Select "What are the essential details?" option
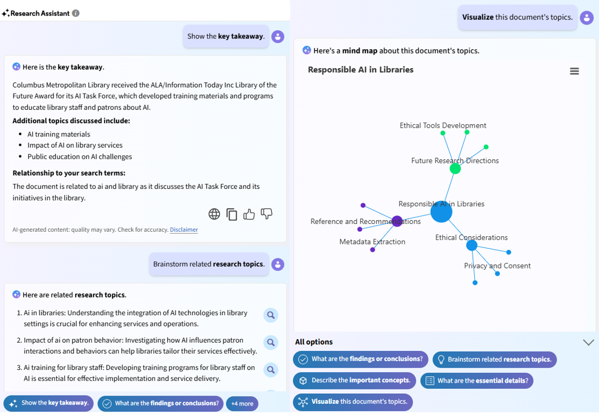This screenshot has height=415, width=599. [477, 380]
